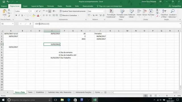The height and width of the screenshot is (102, 182).
Task: Open Windows Start menu
Action: 3,100
